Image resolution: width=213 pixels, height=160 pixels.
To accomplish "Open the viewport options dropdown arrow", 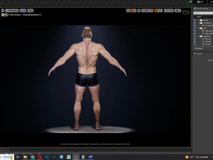I will tap(3, 11).
